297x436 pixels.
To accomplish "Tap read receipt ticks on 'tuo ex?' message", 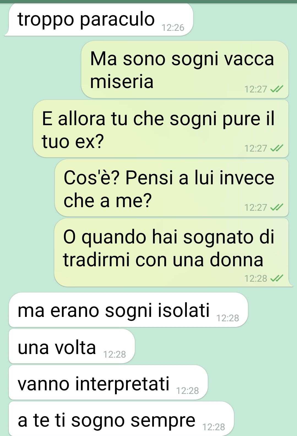I will pos(277,148).
